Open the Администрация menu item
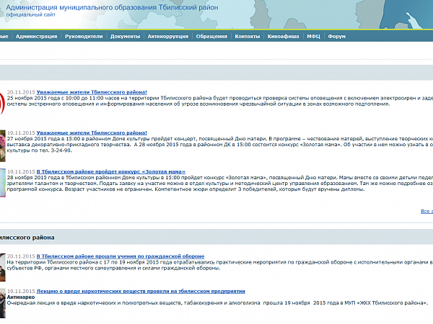Viewport: 433px width, 324px height. click(36, 35)
